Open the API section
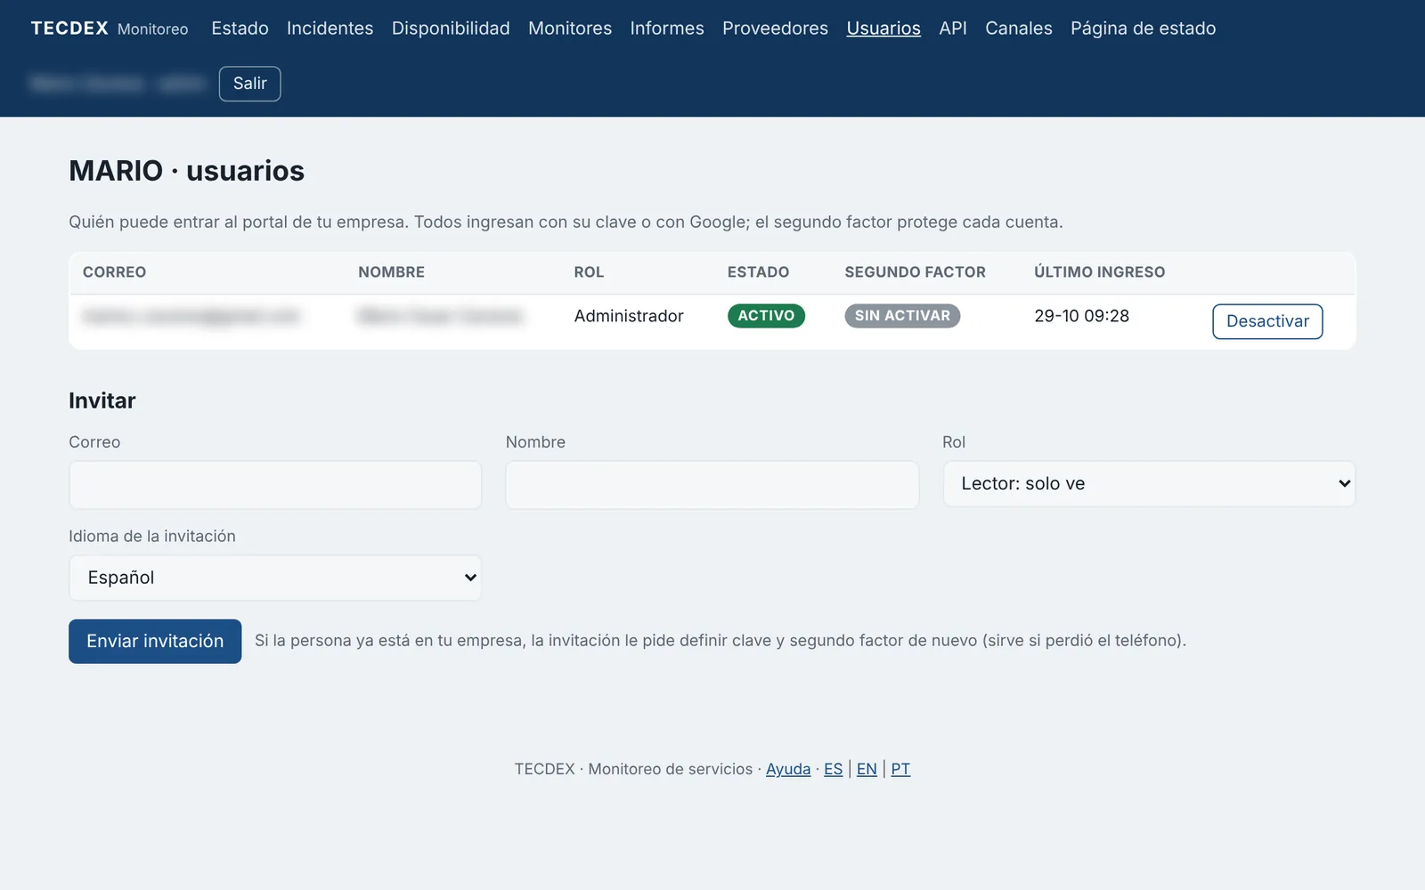 (953, 28)
